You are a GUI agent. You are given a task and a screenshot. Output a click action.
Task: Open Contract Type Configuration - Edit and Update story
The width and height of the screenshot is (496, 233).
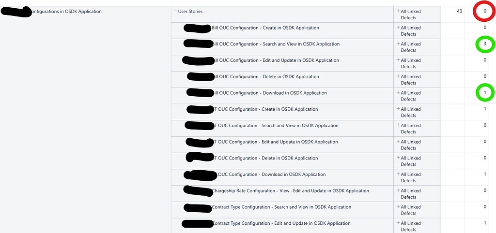click(x=281, y=223)
